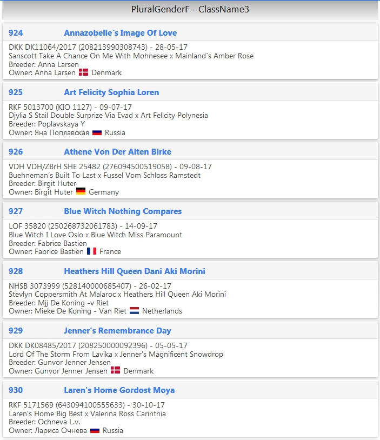
Task: Click registration line VDH VDH/ZBrH SHE 25482
Action: pos(110,166)
